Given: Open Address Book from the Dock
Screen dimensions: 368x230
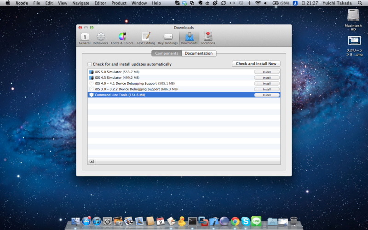Looking at the screenshot, I should [x=150, y=221].
